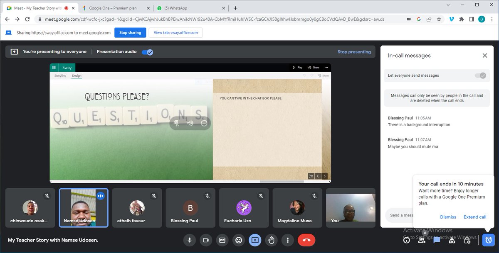Go back in the browser
The image size is (499, 253).
[7, 19]
